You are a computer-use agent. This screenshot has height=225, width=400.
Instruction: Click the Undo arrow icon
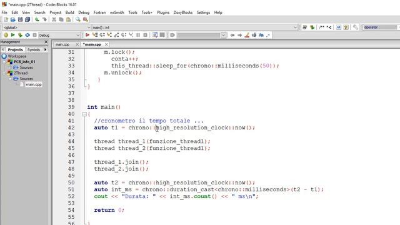(37, 19)
